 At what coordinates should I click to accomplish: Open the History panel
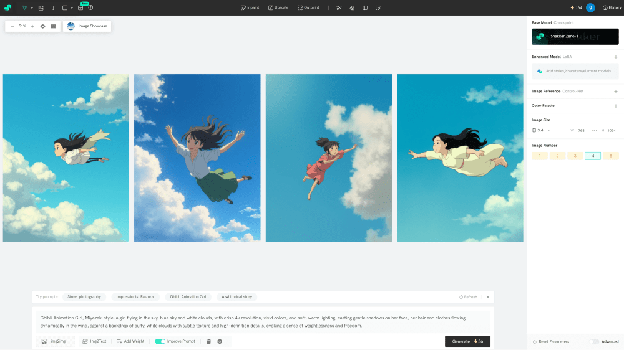(x=612, y=7)
